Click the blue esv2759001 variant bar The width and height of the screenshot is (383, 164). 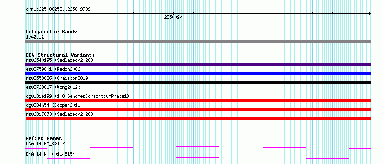198,73
